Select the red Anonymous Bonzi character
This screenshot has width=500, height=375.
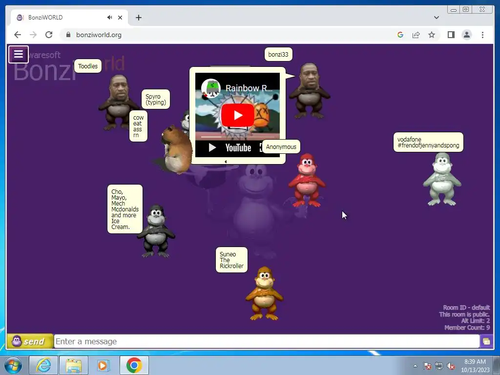tap(307, 180)
